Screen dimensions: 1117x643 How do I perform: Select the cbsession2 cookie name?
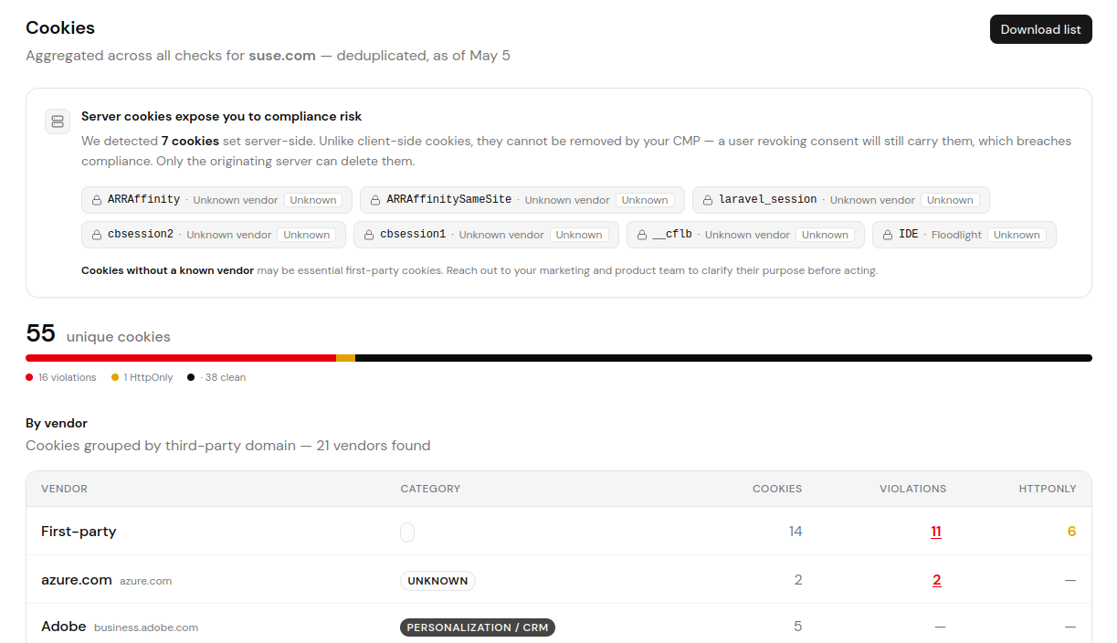tap(141, 235)
